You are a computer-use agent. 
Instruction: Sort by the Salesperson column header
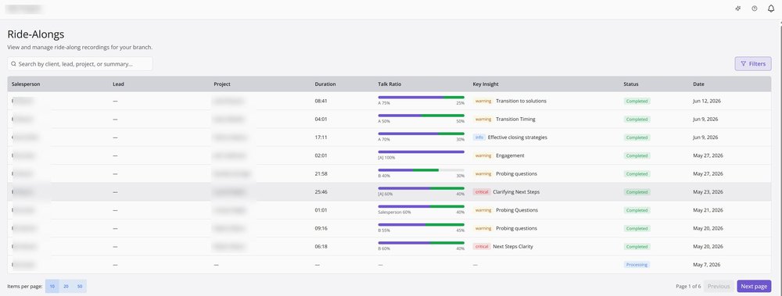[26, 84]
